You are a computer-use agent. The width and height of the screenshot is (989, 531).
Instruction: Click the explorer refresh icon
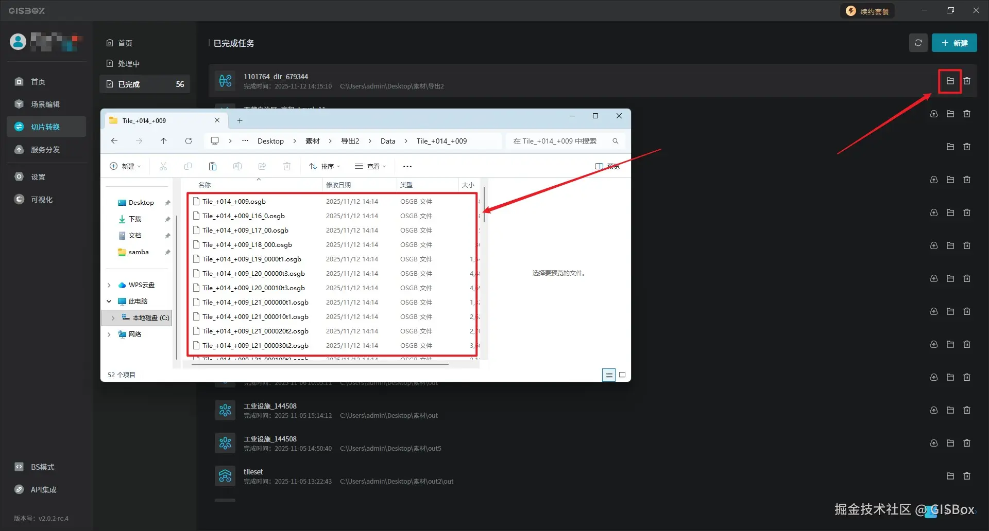[x=189, y=141]
